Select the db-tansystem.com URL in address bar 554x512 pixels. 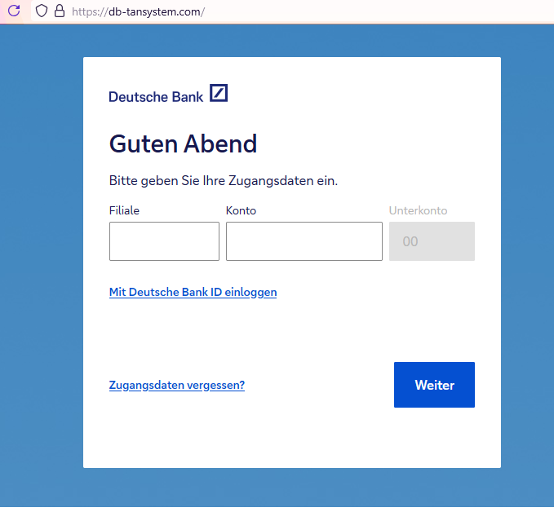138,11
